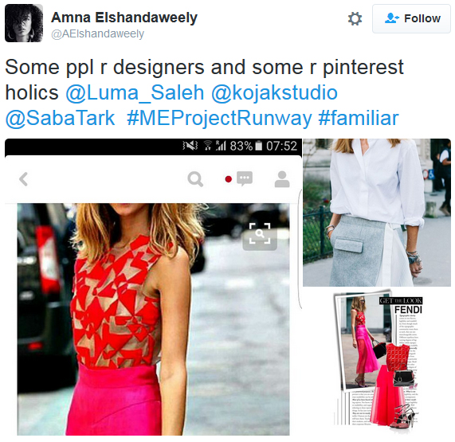Open the @kojakstudio mention
This screenshot has height=442, width=455.
coord(274,92)
